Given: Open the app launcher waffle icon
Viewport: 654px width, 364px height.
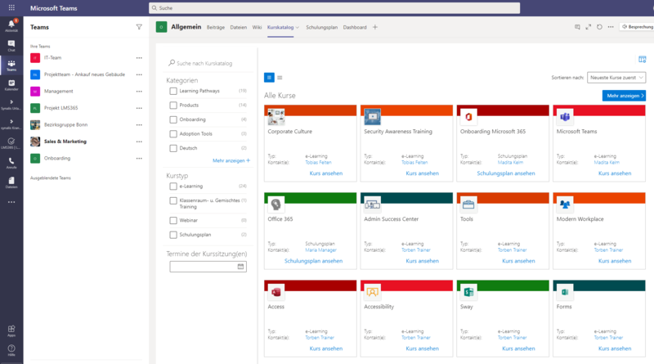Looking at the screenshot, I should pos(11,7).
